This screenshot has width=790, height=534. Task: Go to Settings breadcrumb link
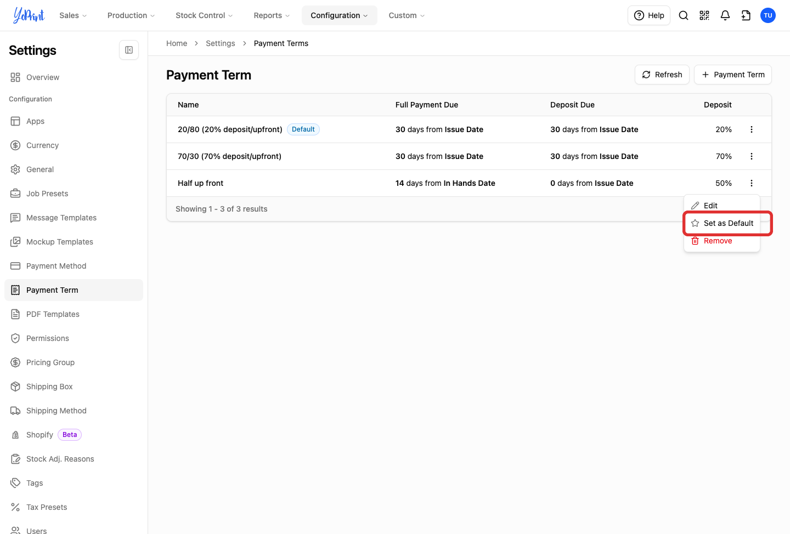[x=221, y=43]
